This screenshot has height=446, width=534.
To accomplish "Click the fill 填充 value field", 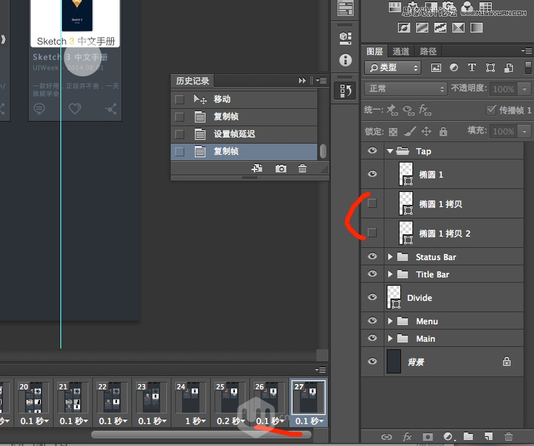I will pyautogui.click(x=503, y=132).
